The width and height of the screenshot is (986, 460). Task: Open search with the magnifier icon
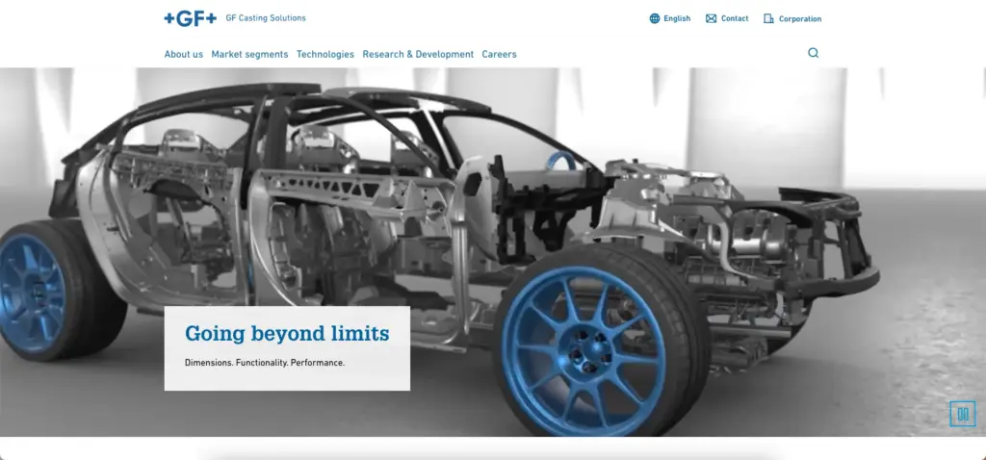tap(813, 53)
